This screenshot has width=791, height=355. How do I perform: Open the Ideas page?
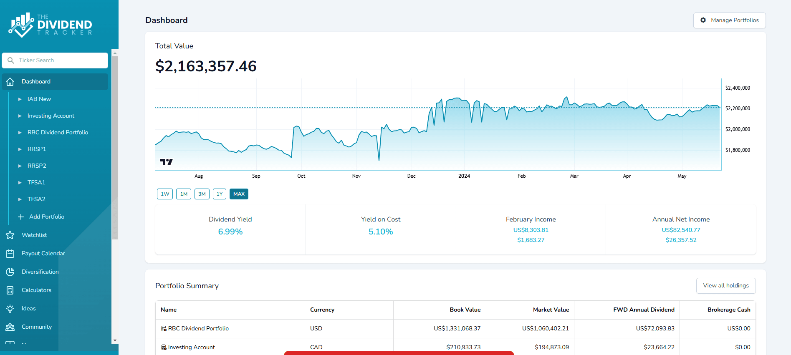coord(28,309)
